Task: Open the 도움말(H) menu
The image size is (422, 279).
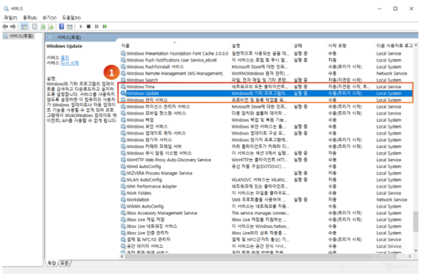Action: click(71, 18)
